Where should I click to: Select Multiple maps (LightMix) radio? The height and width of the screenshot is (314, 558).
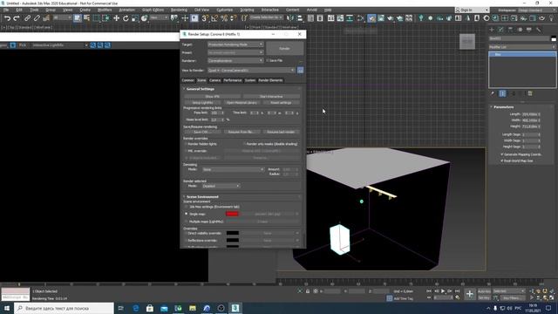tap(186, 222)
